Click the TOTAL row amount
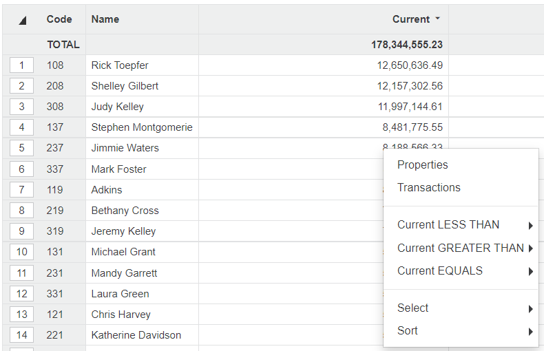The image size is (544, 351). (406, 45)
